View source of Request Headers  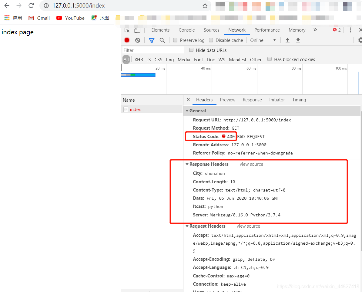pyautogui.click(x=248, y=226)
